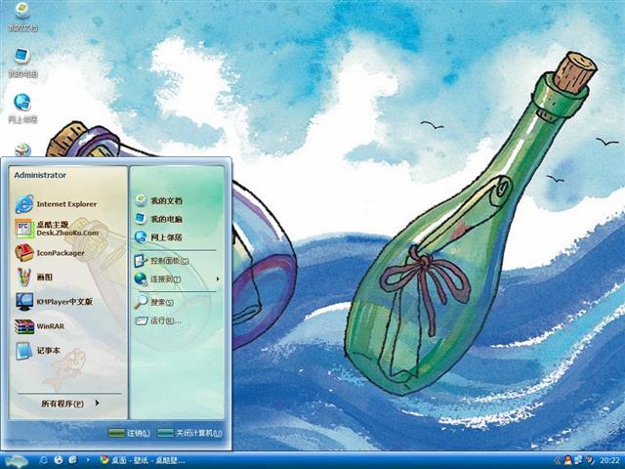Click the fish-shaped Start button
The image size is (625, 469).
[16, 461]
